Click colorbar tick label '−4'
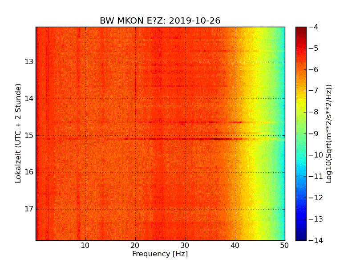This screenshot has width=356, height=267. coord(314,27)
